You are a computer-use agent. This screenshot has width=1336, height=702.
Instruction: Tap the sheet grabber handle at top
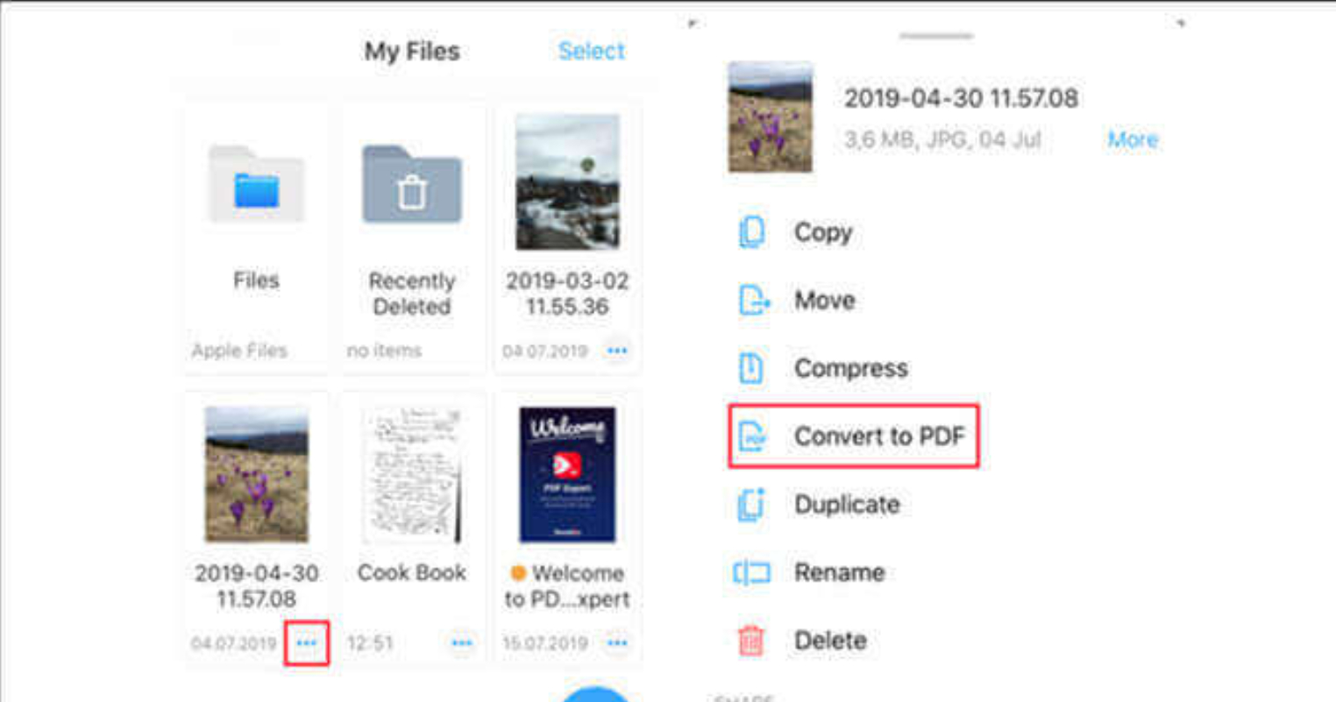[936, 36]
